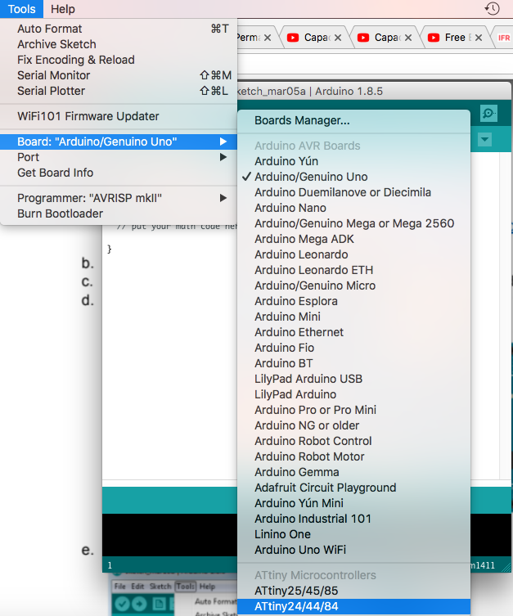Expand the Board: Arduino/Genuino Uno submenu
513x616 pixels.
coord(119,142)
